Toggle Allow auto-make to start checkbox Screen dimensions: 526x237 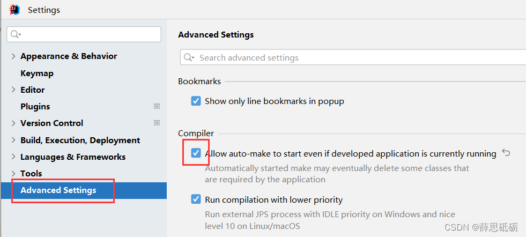(x=196, y=153)
